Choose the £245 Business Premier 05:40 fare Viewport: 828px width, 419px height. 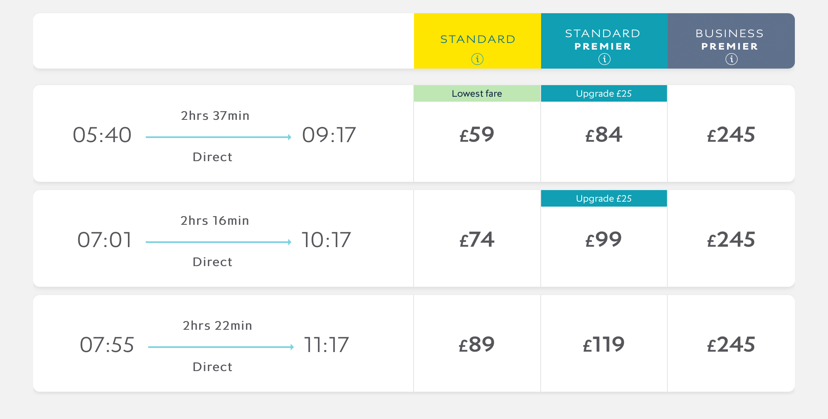click(731, 133)
